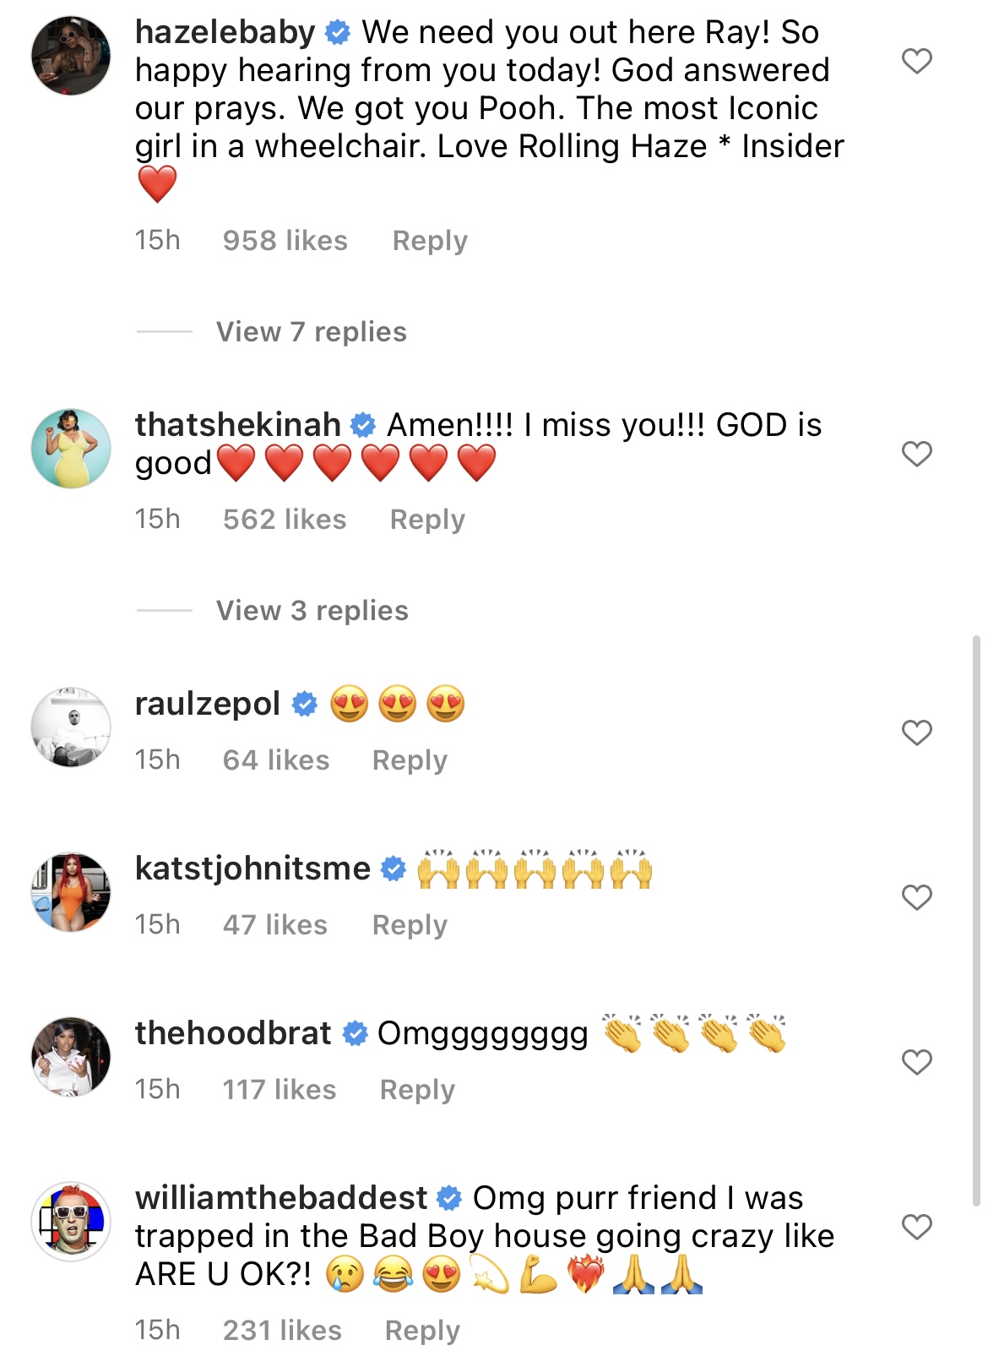
Task: Heart williamthebaddest's Bad Boy house comment
Action: 916,1227
